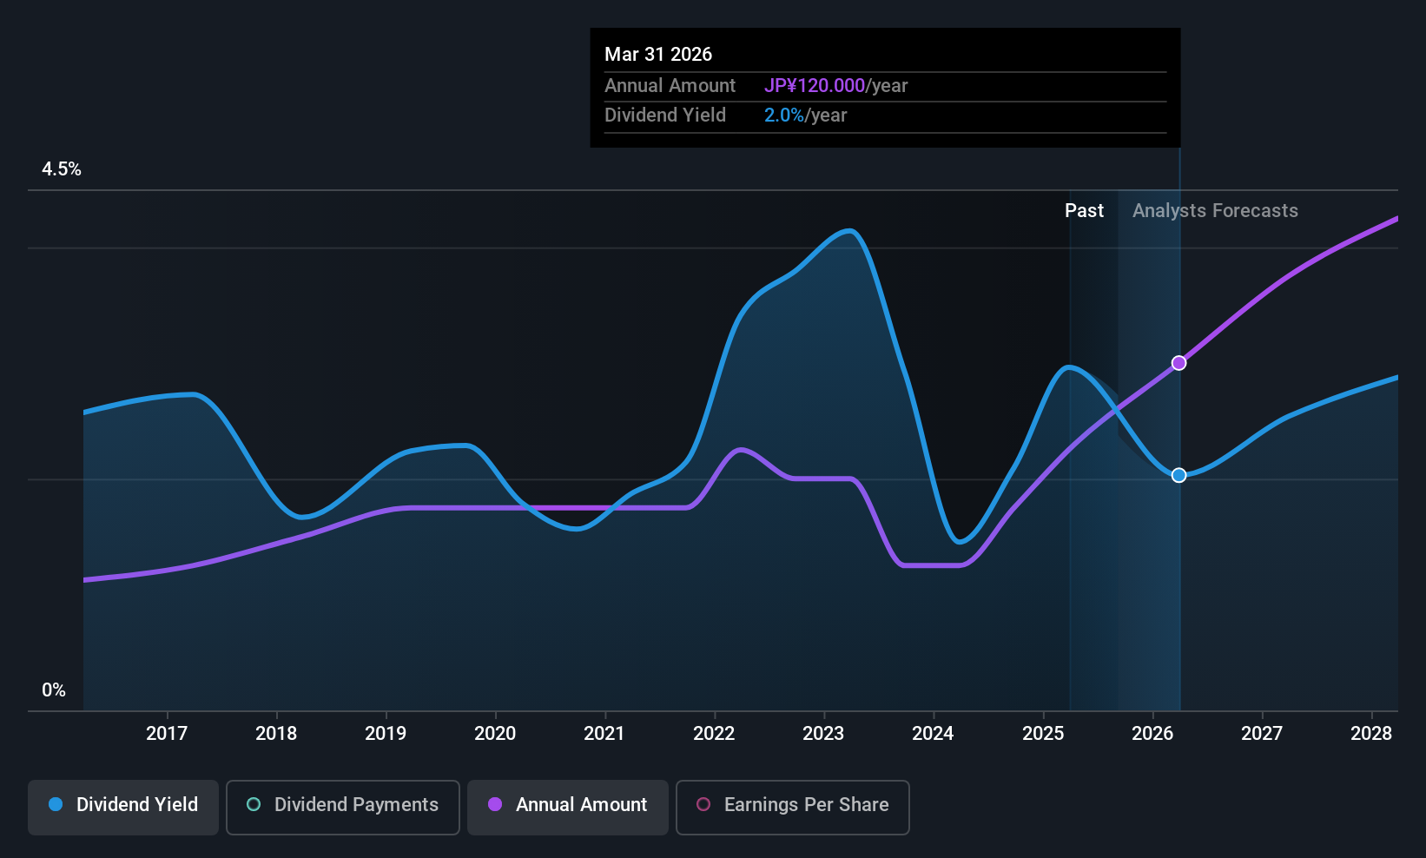1426x858 pixels.
Task: Click the 0% y-axis label
Action: coord(54,690)
